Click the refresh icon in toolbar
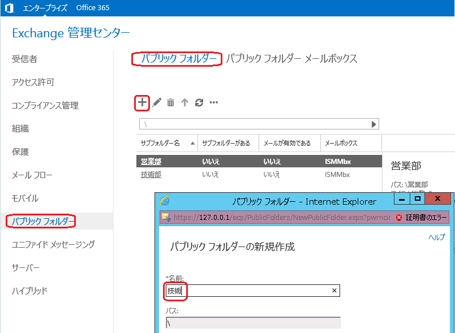Image resolution: width=455 pixels, height=333 pixels. point(199,103)
